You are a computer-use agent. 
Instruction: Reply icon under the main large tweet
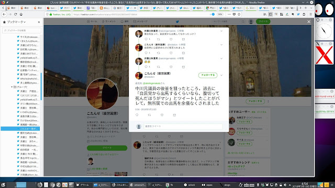pos(137,115)
